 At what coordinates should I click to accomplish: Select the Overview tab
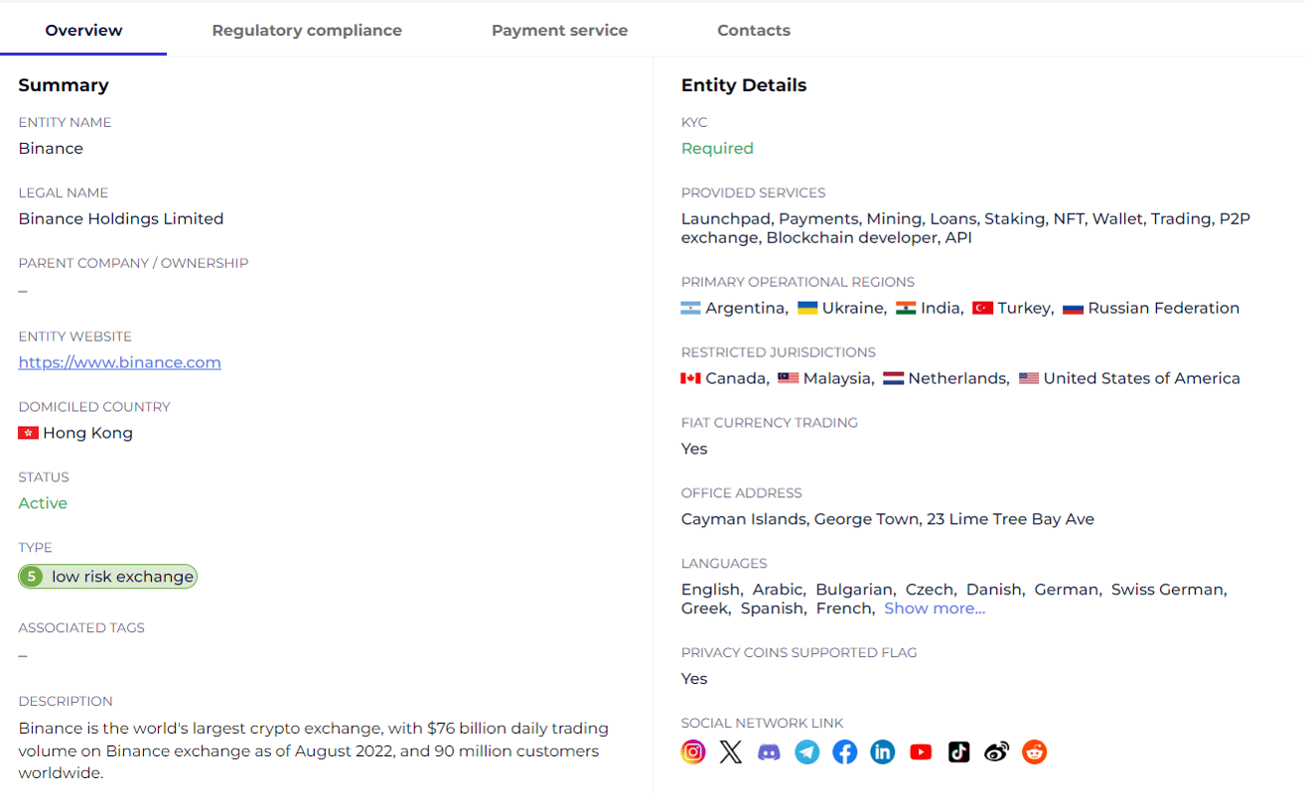tap(83, 30)
